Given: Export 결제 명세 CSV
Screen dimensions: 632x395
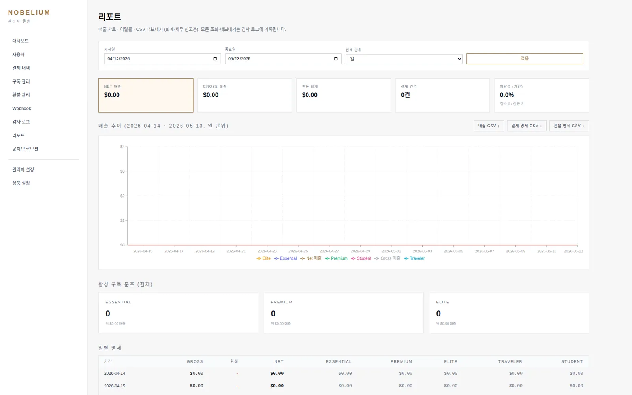Looking at the screenshot, I should [527, 126].
